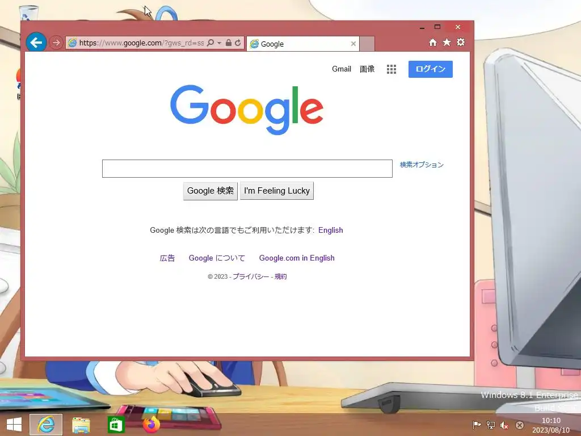Click the circled X tray icon
The height and width of the screenshot is (436, 581).
(520, 425)
